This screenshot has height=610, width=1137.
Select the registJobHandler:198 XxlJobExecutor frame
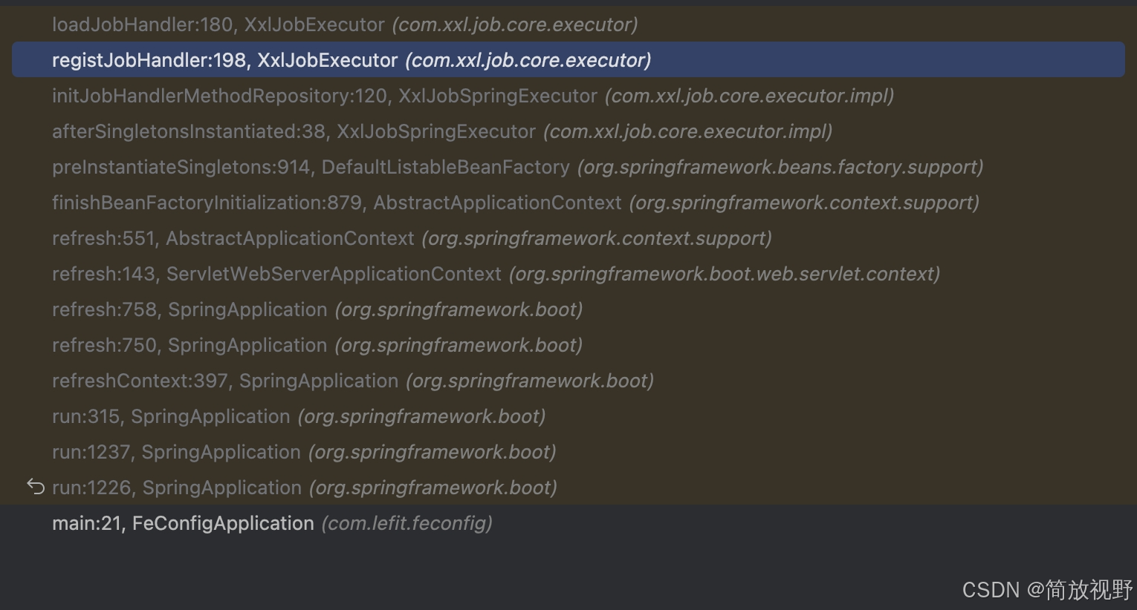point(224,60)
